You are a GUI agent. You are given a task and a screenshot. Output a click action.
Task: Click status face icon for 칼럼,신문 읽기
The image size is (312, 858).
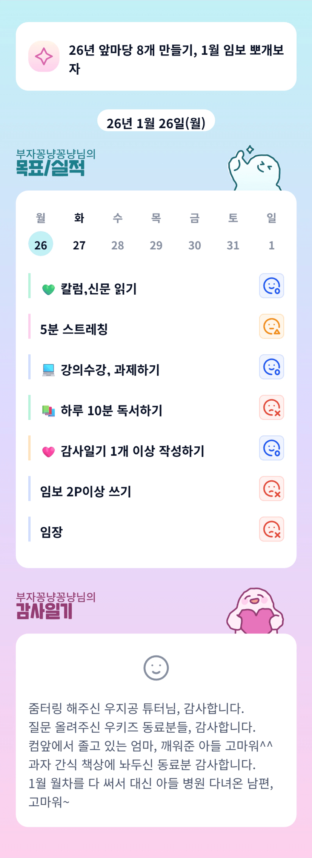click(271, 286)
